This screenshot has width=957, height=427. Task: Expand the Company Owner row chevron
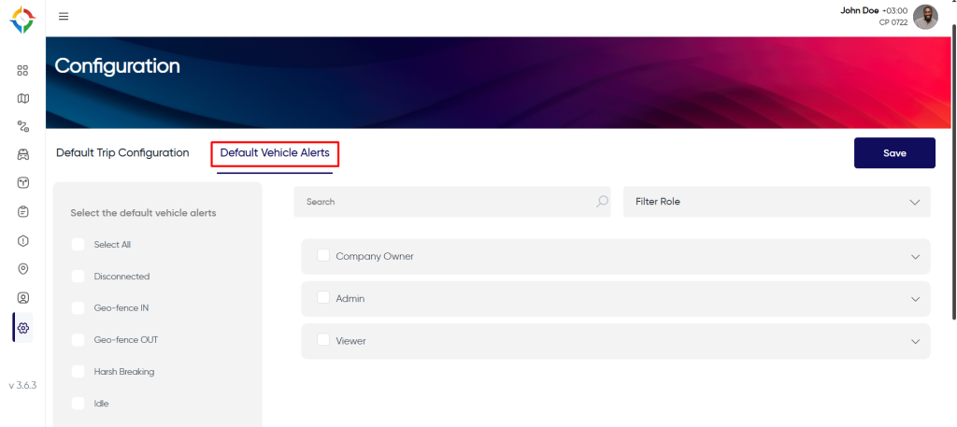[x=916, y=257]
